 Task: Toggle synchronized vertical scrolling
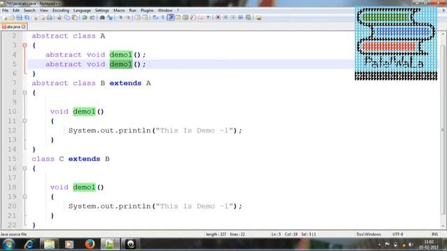pyautogui.click(x=138, y=17)
